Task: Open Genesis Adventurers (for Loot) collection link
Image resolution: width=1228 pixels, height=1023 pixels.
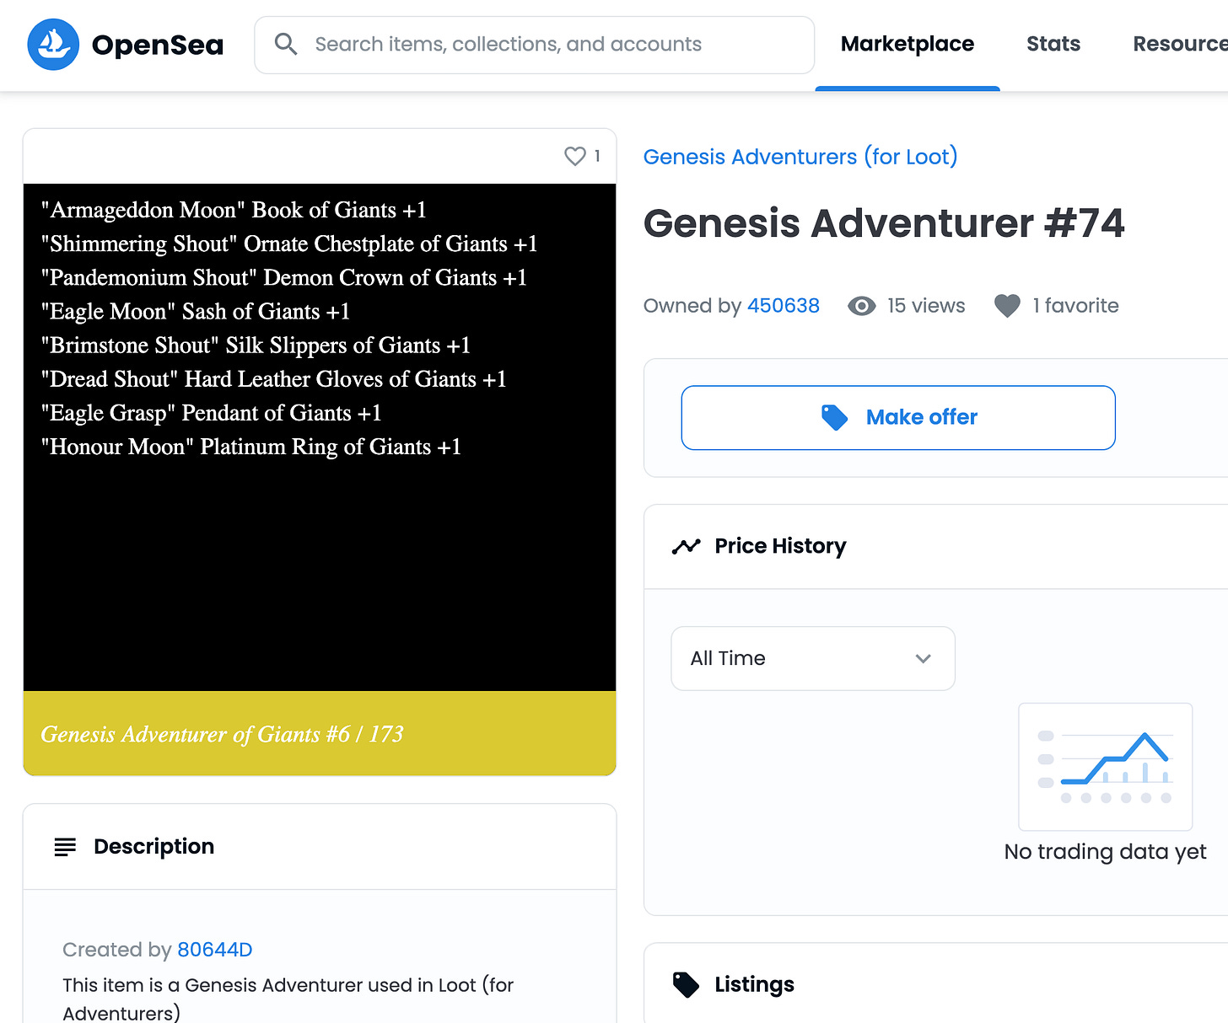Action: tap(800, 157)
